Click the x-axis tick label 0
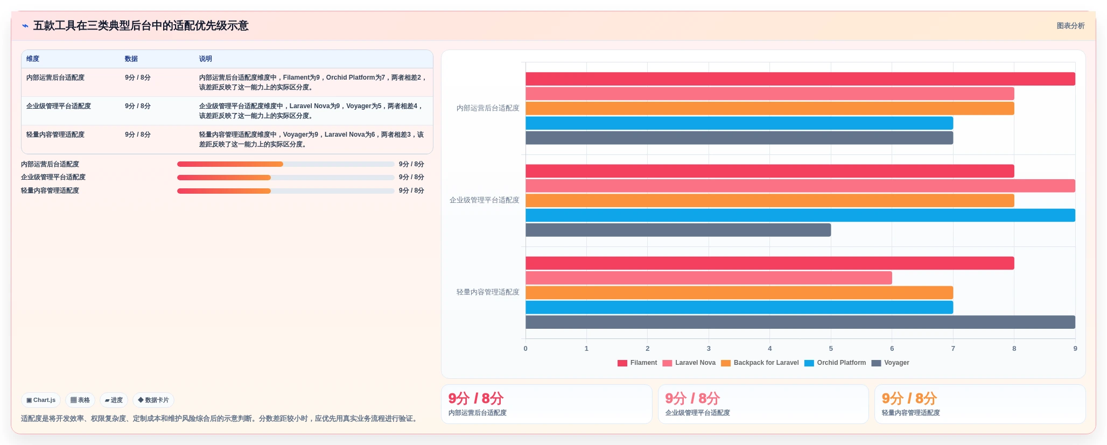Viewport: 1107px width, 445px height. pos(526,349)
